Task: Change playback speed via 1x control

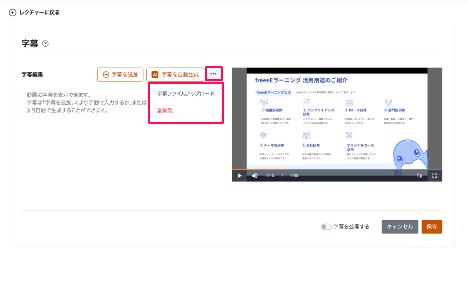Action: (x=419, y=176)
